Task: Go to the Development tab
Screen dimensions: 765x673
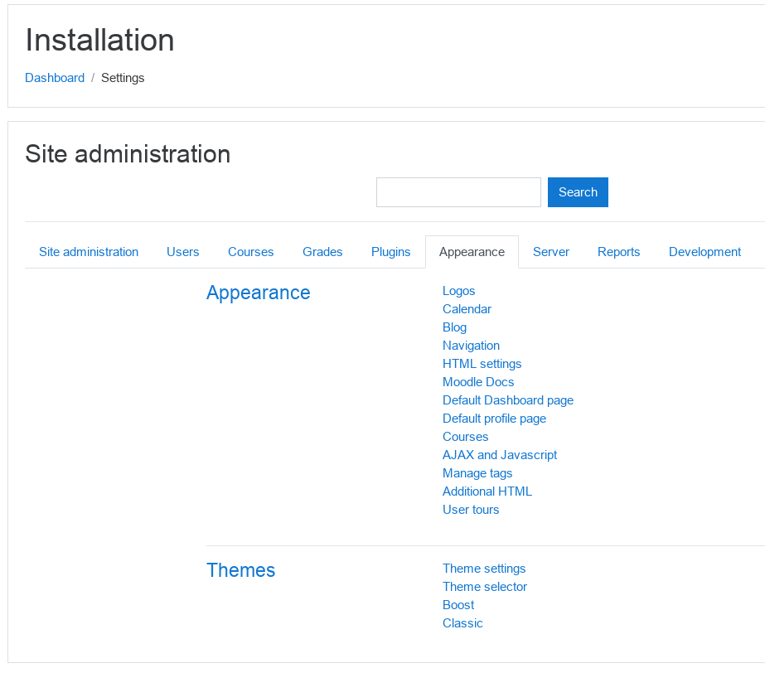Action: 704,252
